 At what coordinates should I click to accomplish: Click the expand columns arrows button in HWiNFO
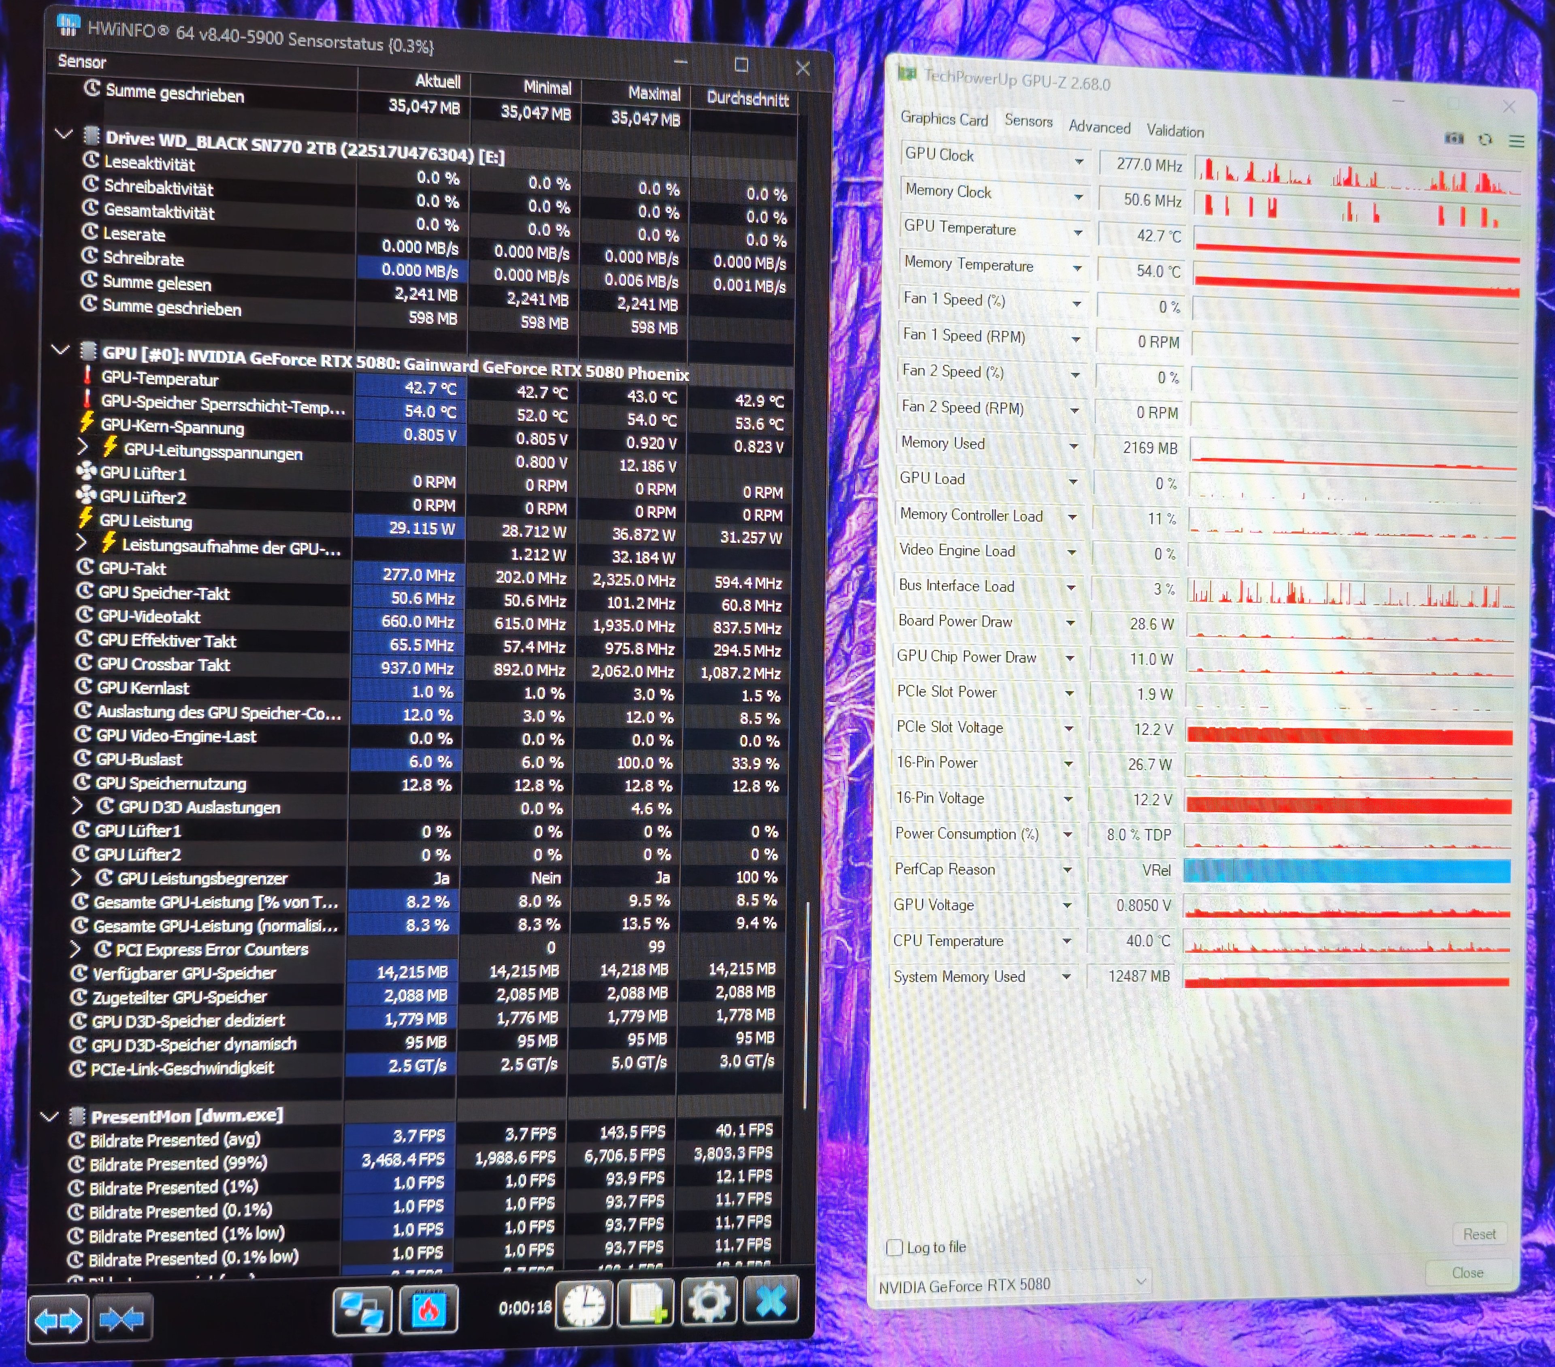59,1319
